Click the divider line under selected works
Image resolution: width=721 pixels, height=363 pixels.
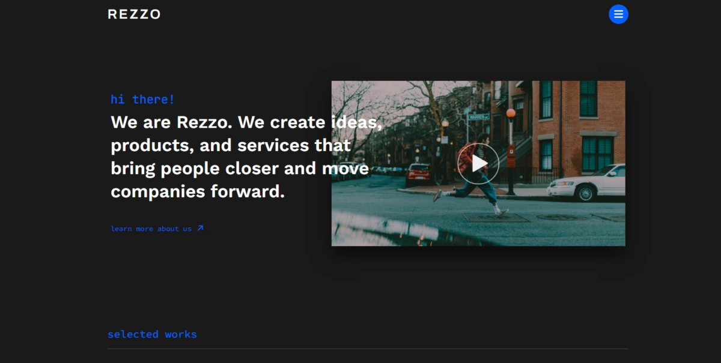[368, 349]
